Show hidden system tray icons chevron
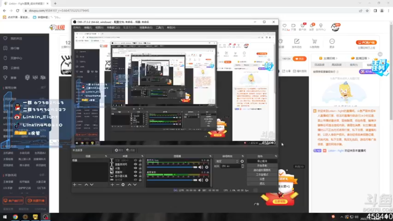This screenshot has height=221, width=393. 341,217
